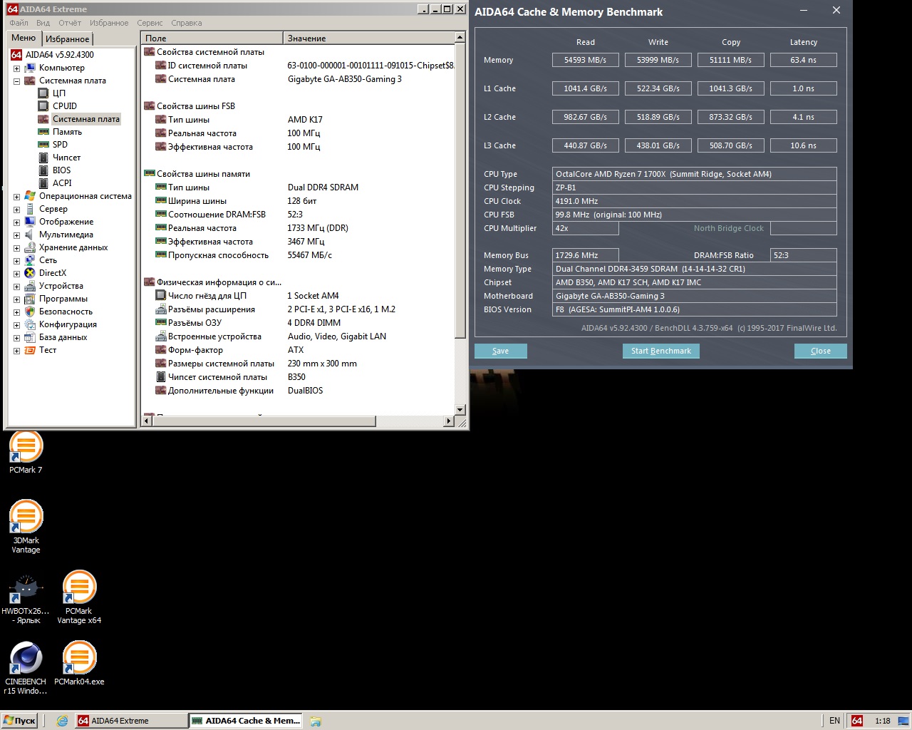
Task: Expand the Мультимедиа tree node
Action: click(x=16, y=235)
